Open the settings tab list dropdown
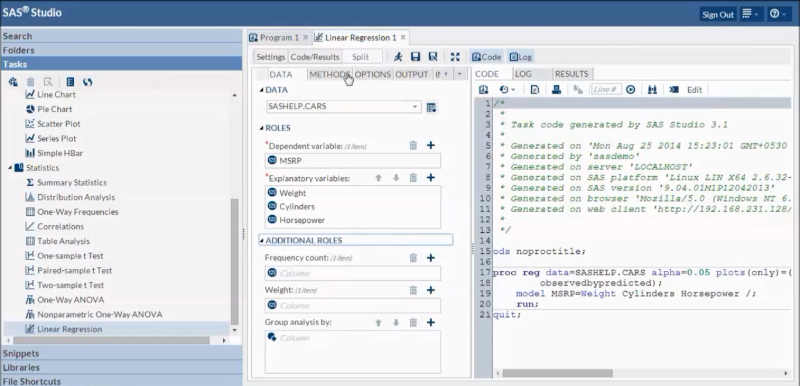Image resolution: width=800 pixels, height=386 pixels. tap(459, 74)
